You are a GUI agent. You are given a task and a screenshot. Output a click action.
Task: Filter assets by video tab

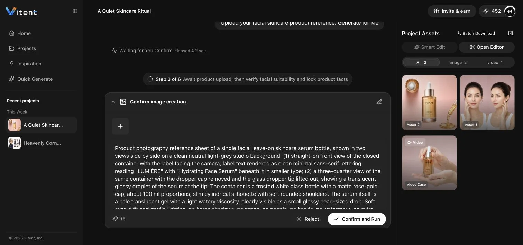click(x=495, y=62)
